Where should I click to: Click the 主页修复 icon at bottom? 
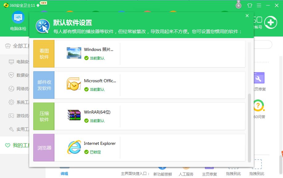(209, 168)
